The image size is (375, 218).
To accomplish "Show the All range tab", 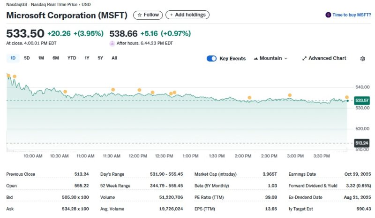I will (x=114, y=58).
